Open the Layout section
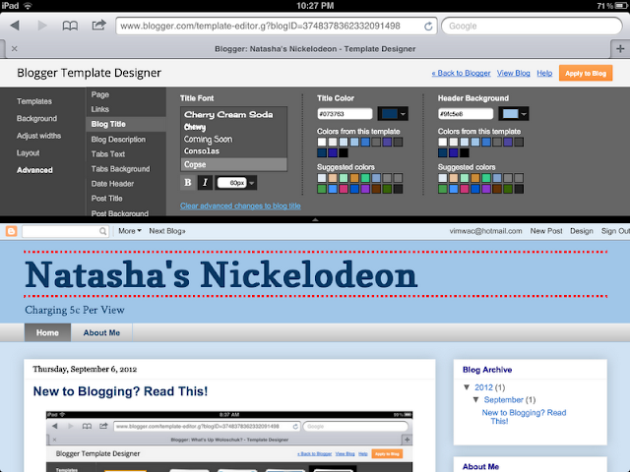This screenshot has height=472, width=630. pyautogui.click(x=29, y=153)
